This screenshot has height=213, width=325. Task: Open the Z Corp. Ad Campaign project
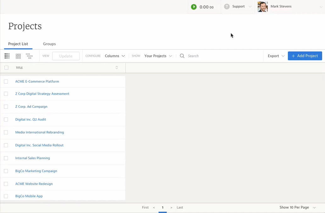click(31, 107)
